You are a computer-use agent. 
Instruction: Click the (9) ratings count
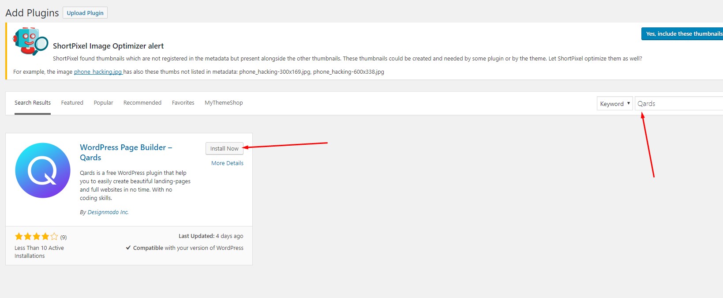point(64,238)
